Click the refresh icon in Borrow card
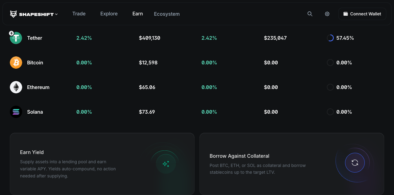This screenshot has width=394, height=195. (x=355, y=163)
